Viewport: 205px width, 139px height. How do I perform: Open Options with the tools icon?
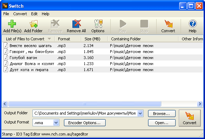98,24
